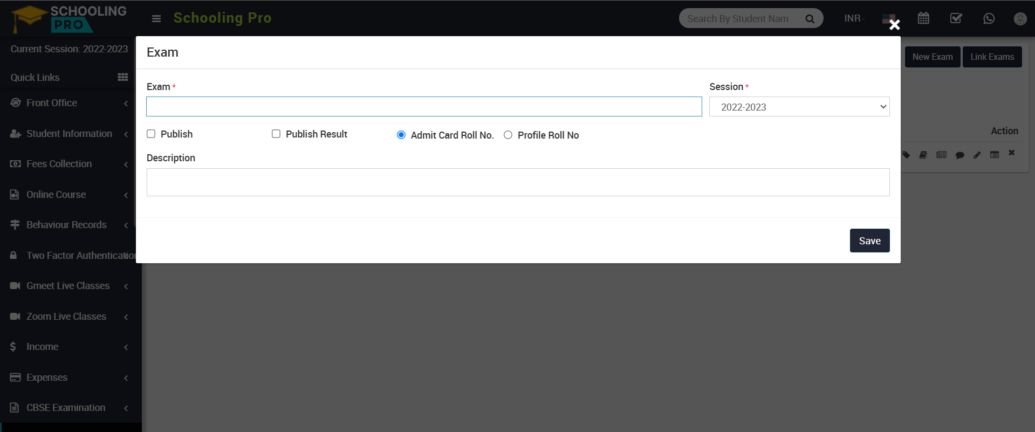The image size is (1035, 432).
Task: Click the US flag language icon
Action: (888, 19)
